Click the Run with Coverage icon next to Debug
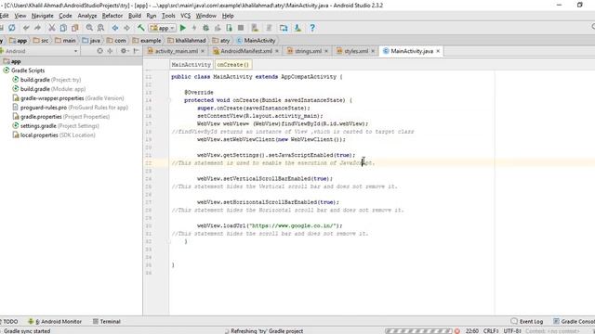The height and width of the screenshot is (334, 595). (x=218, y=28)
